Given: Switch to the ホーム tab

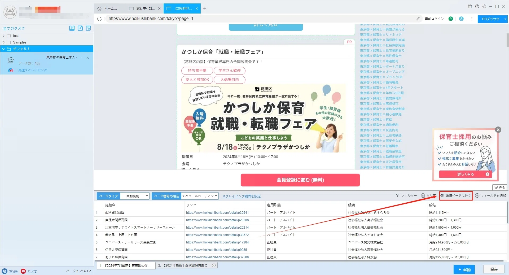Looking at the screenshot, I should click(110, 8).
